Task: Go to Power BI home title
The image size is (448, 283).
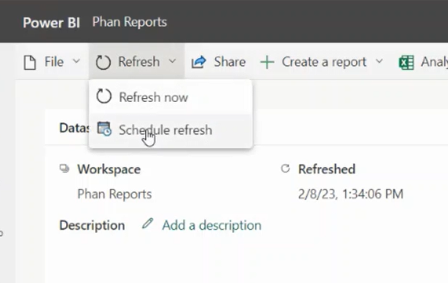Action: [52, 22]
